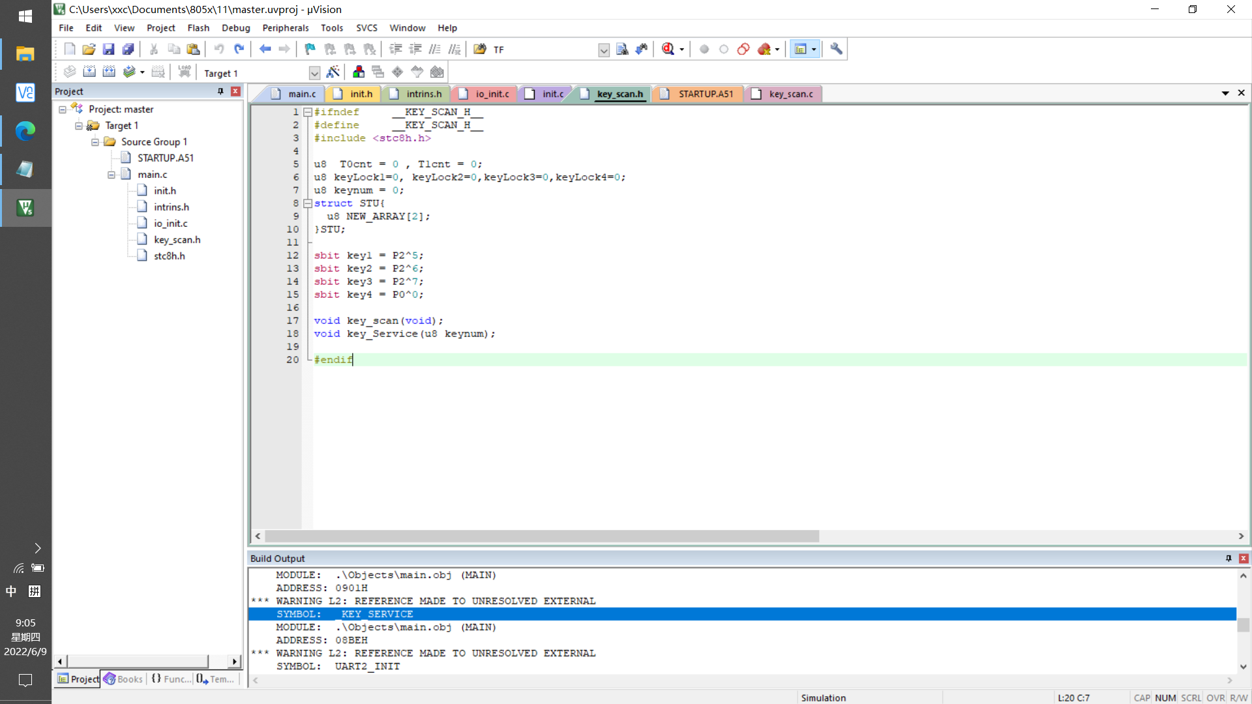The image size is (1252, 704).
Task: Click the Incremental Find icon
Action: click(642, 49)
